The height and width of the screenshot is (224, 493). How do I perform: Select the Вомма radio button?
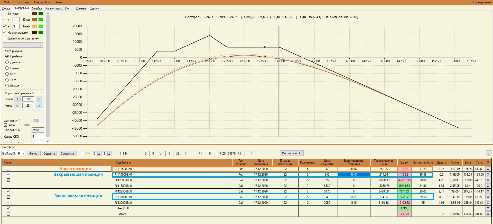click(x=7, y=86)
